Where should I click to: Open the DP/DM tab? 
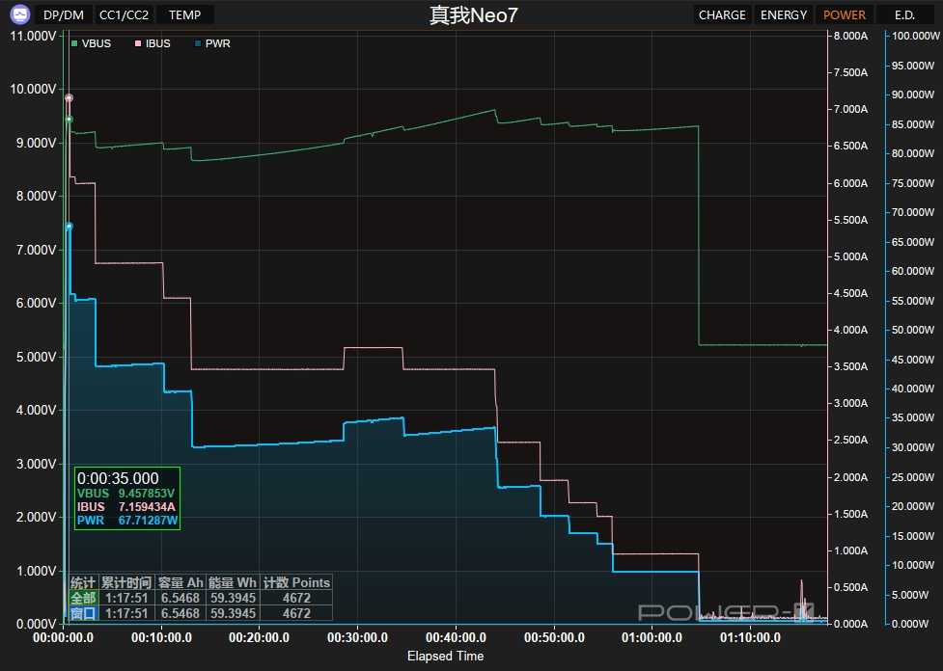(63, 15)
